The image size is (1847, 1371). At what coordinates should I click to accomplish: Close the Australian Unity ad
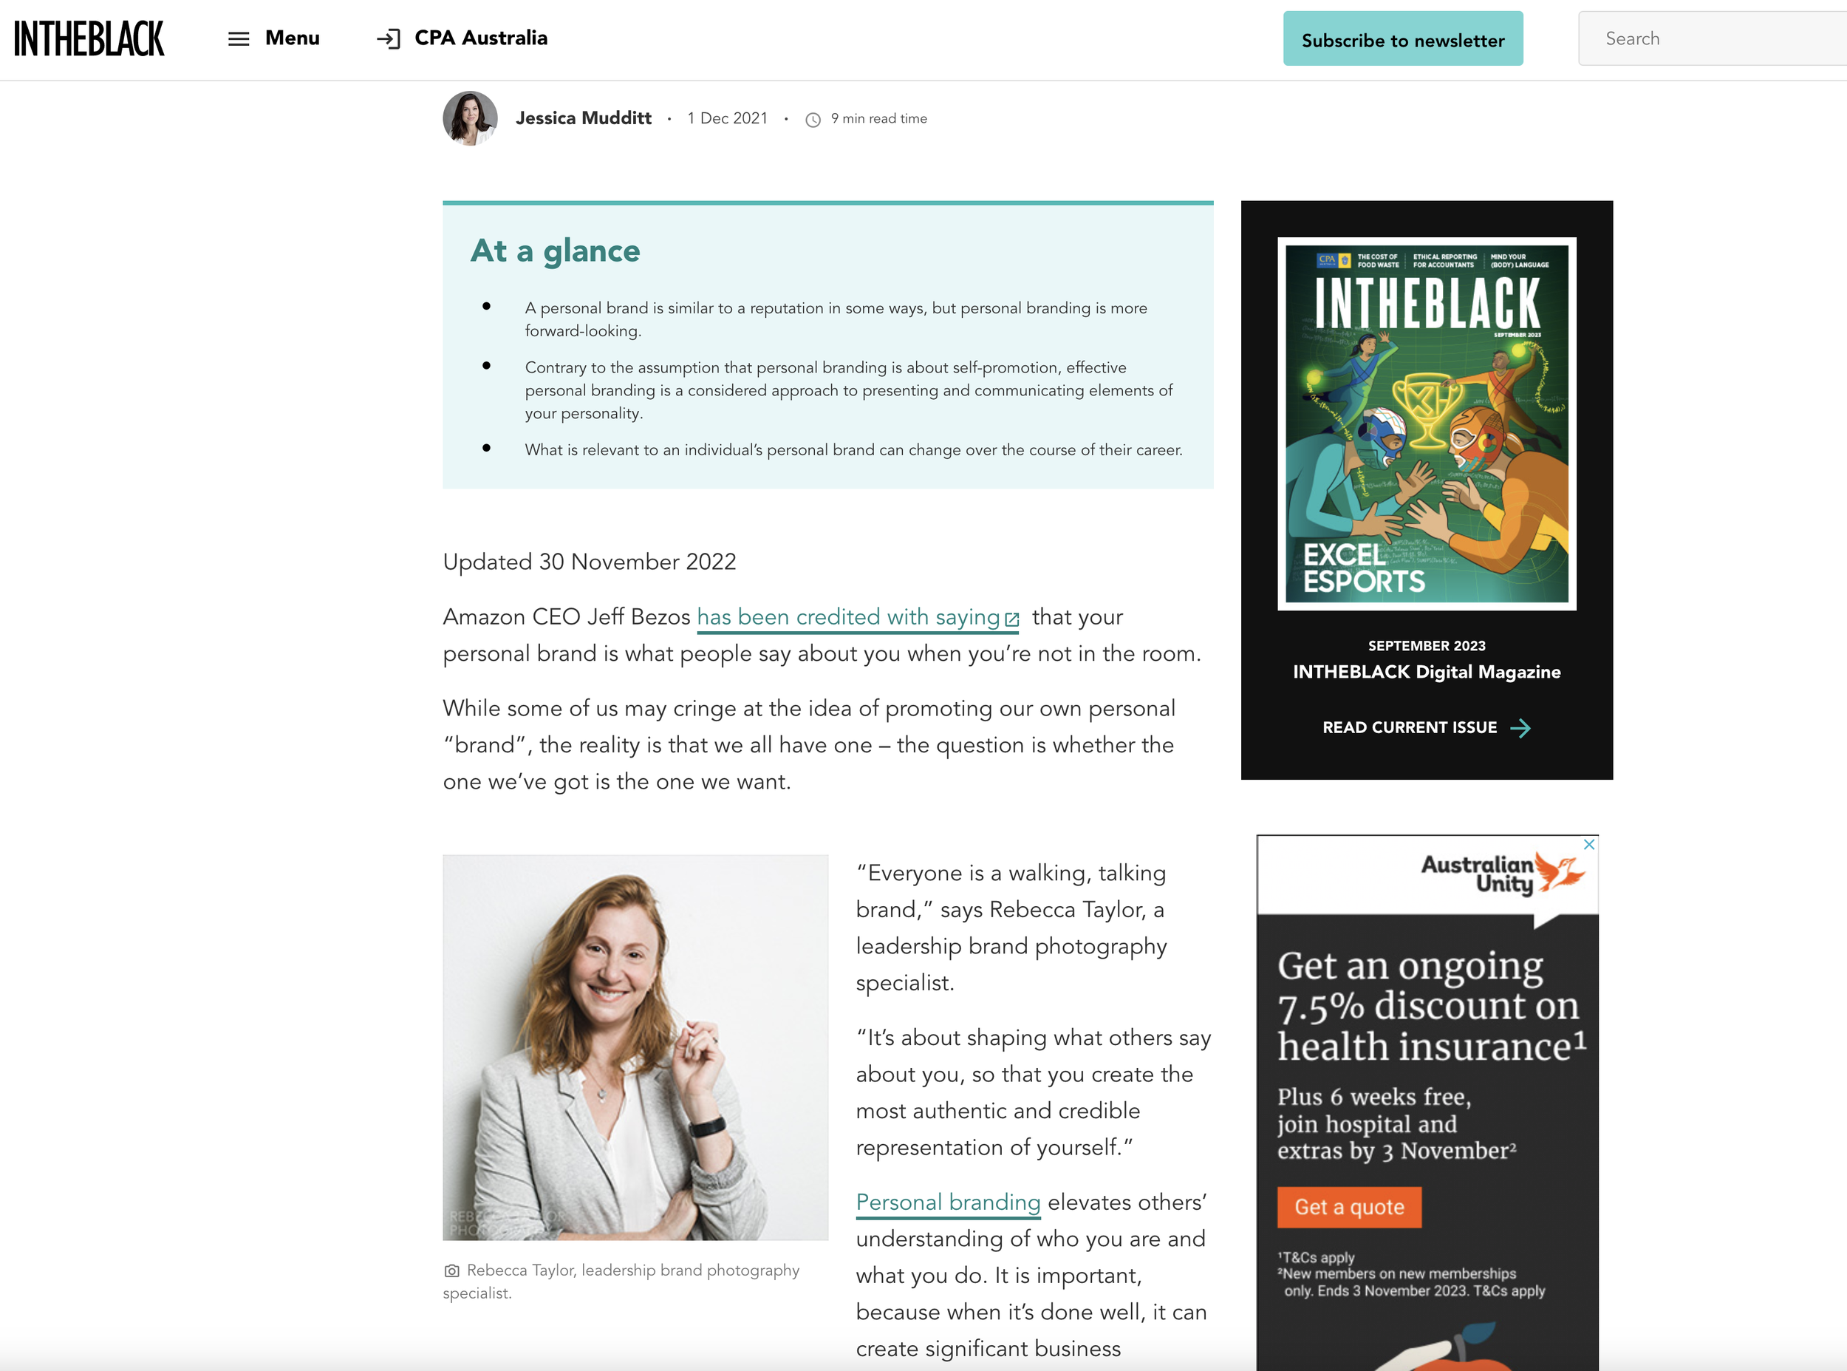pos(1589,844)
